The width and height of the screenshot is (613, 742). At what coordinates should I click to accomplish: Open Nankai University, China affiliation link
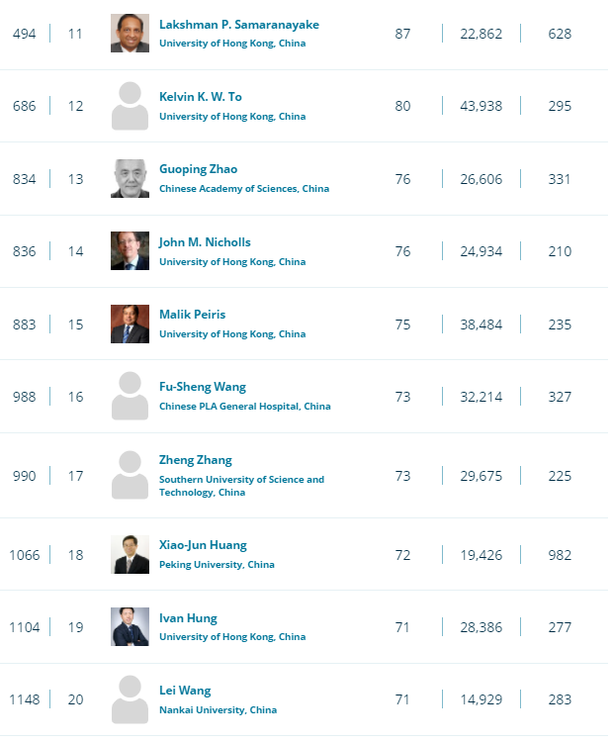click(219, 709)
